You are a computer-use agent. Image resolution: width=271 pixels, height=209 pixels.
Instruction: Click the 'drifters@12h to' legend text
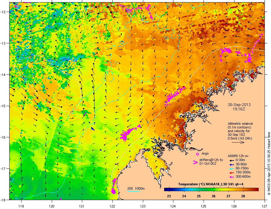[211, 160]
